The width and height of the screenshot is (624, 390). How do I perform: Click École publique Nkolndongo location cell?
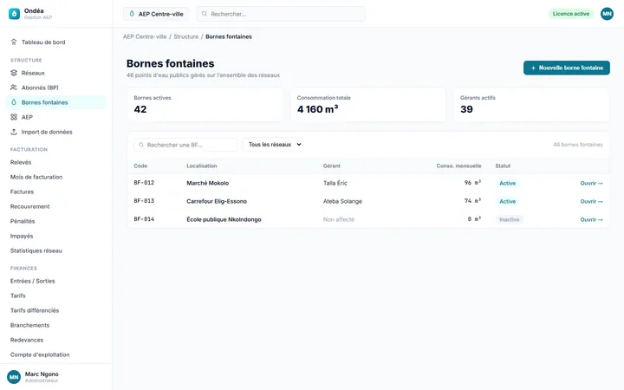[x=224, y=219]
